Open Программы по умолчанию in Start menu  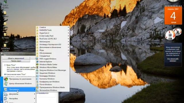[19, 79]
